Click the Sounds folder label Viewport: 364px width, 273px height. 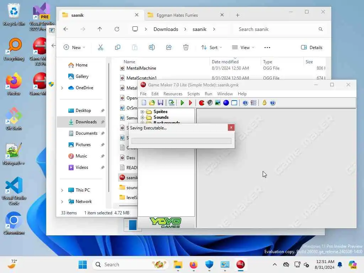161,117
